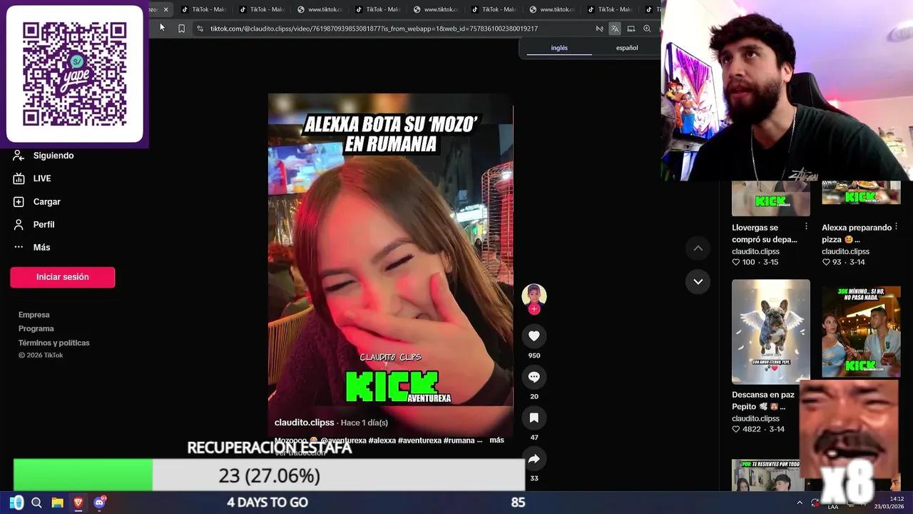Open comments with the speech bubble icon

534,377
